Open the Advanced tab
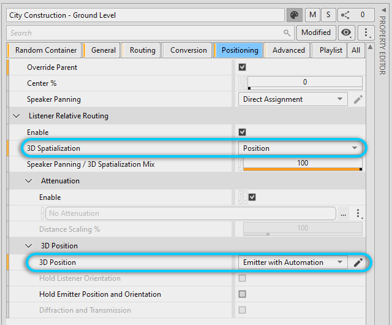Screen dimensions: 392x325 click(288, 50)
